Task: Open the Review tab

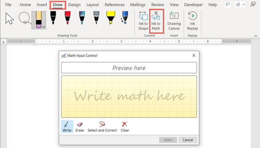Action: [x=158, y=5]
